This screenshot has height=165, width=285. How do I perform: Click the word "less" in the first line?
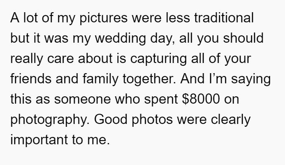click(x=178, y=18)
